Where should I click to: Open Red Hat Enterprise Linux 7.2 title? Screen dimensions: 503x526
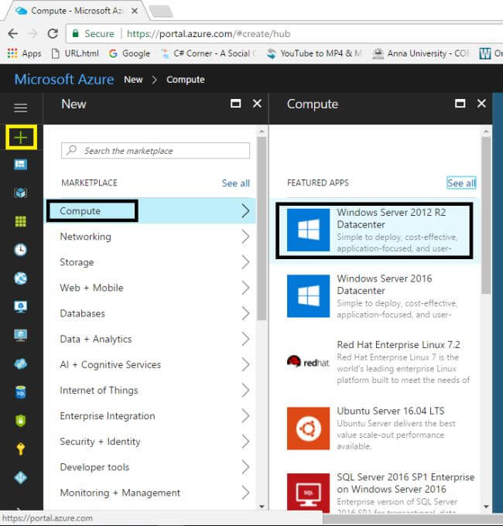coord(399,344)
